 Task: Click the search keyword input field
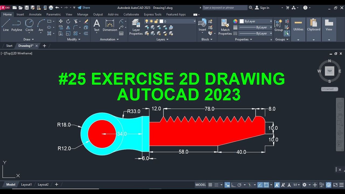click(225, 8)
